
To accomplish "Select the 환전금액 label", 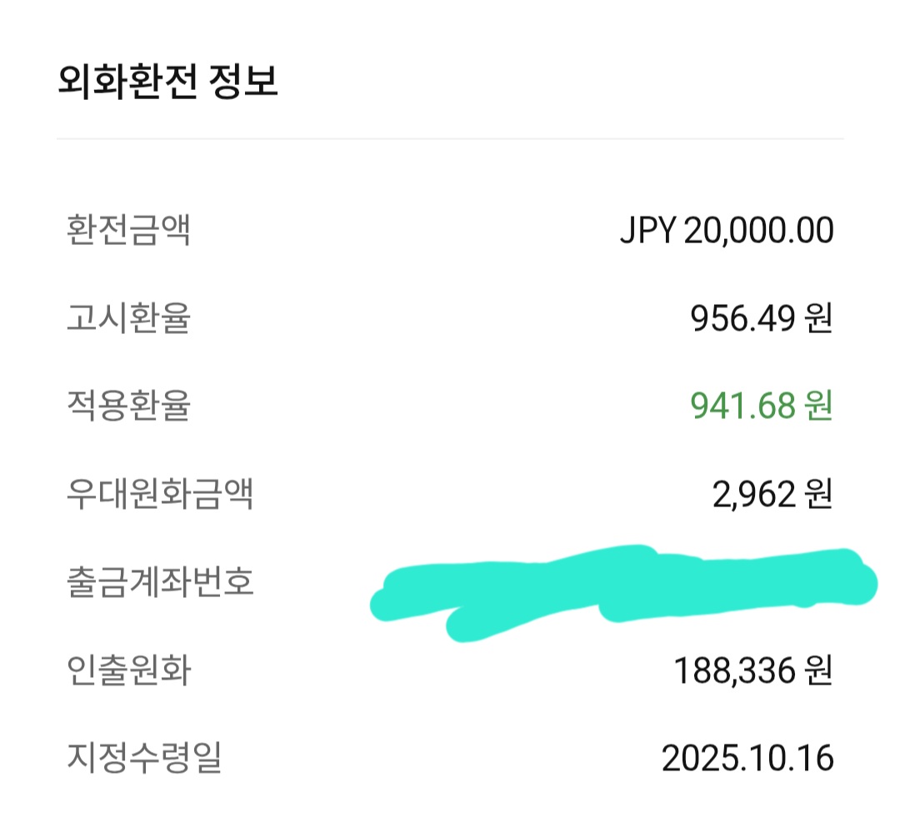I will click(x=128, y=231).
